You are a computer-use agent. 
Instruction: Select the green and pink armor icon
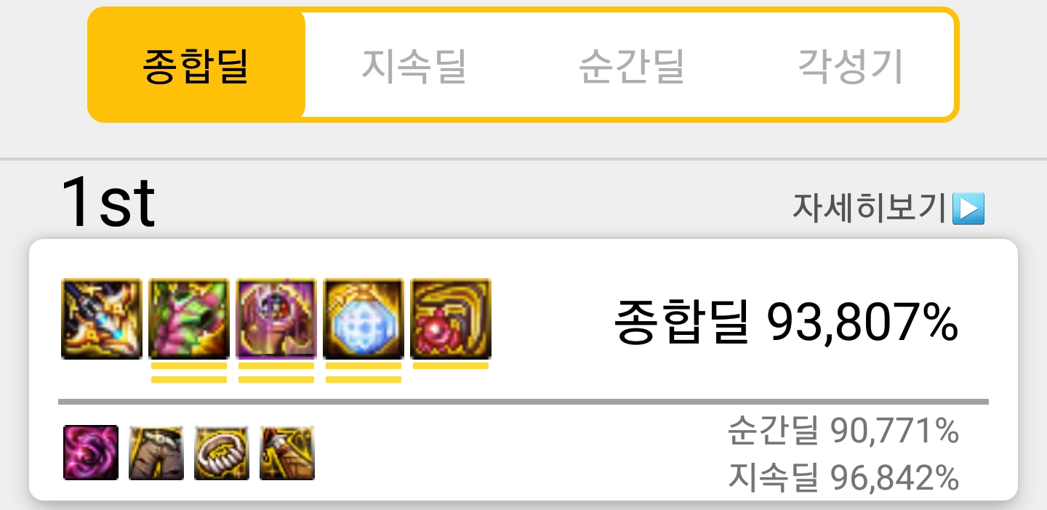(189, 319)
